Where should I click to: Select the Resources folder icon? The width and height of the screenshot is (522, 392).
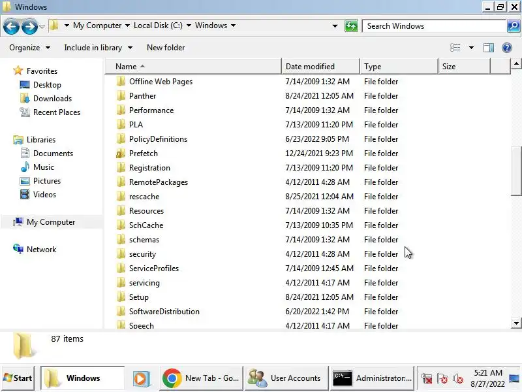[x=121, y=210]
